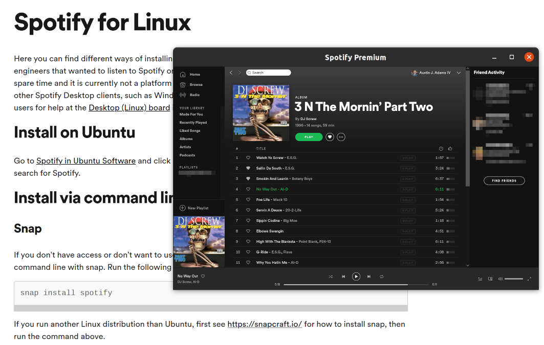Like Foe Life with its heart
The width and height of the screenshot is (544, 345).
tap(248, 199)
